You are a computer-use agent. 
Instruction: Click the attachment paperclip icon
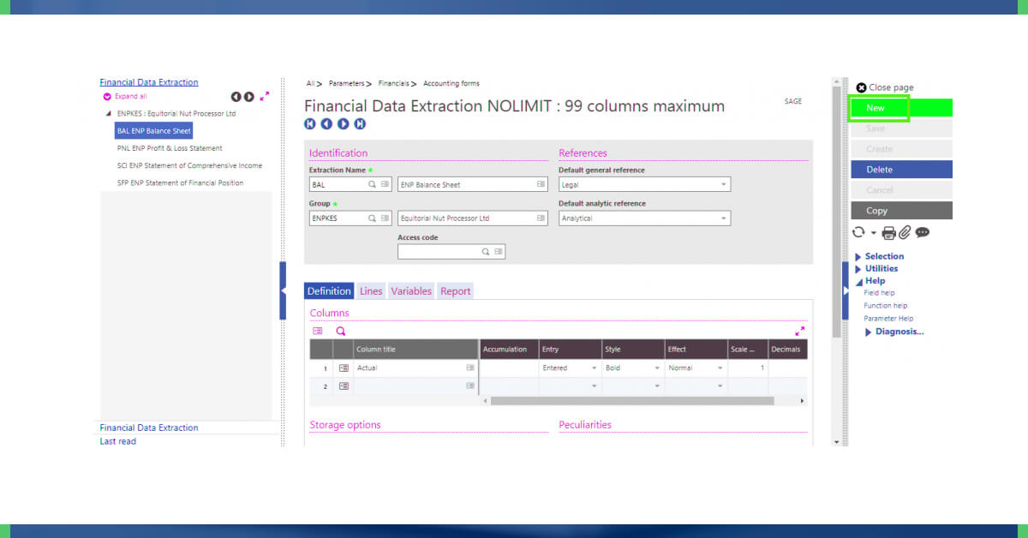pos(905,232)
